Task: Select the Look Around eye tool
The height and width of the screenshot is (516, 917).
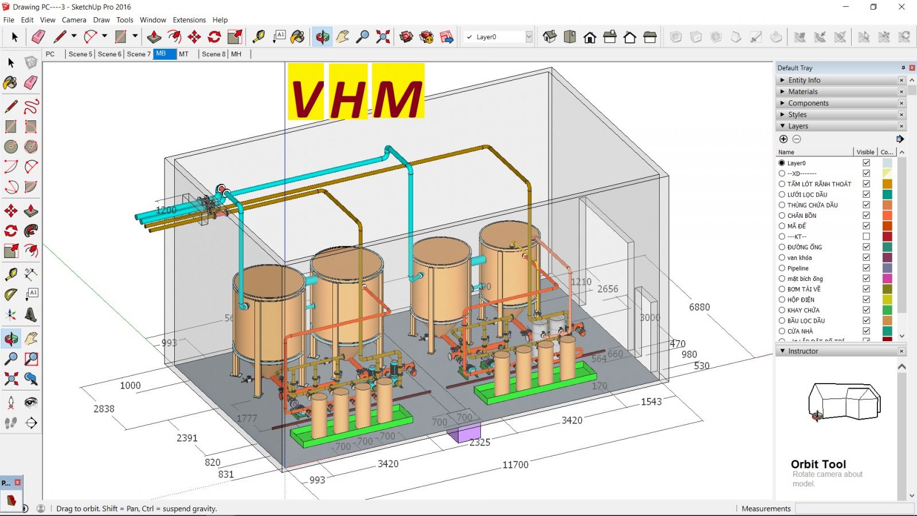Action: tap(31, 402)
